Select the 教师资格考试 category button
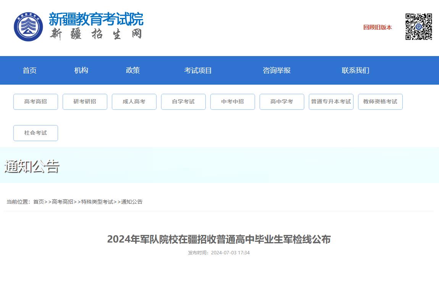439x286 pixels. tap(380, 101)
